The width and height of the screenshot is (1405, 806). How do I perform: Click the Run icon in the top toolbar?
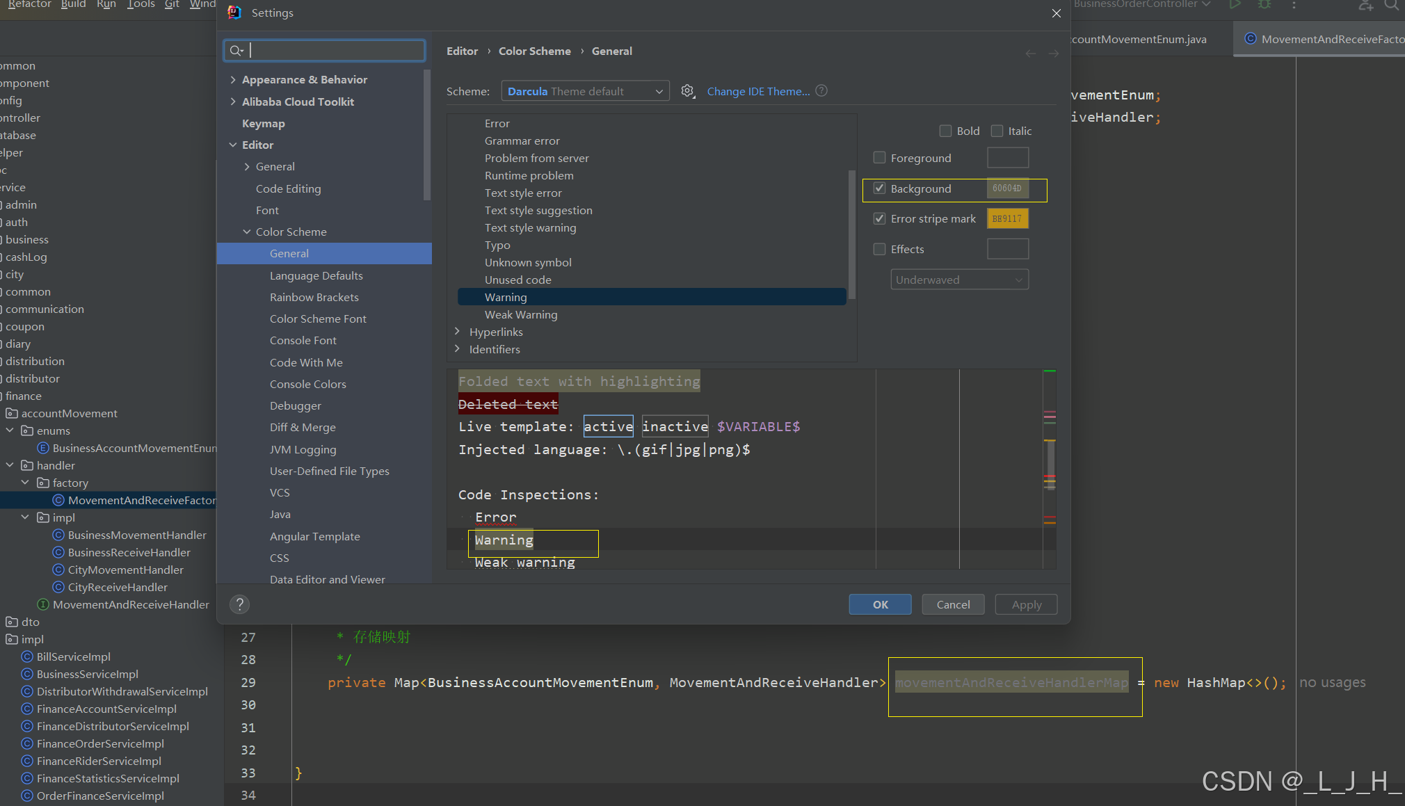tap(1235, 5)
